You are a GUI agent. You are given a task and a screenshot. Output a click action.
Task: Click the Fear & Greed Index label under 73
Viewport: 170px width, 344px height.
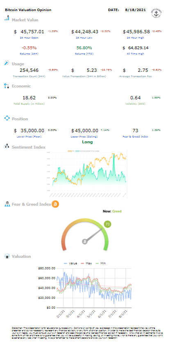coord(136,136)
